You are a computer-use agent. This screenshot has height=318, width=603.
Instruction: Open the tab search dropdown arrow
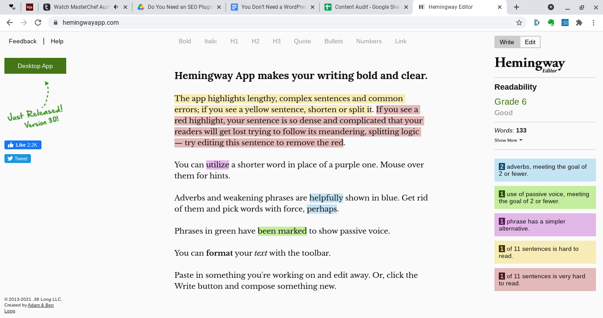click(551, 7)
